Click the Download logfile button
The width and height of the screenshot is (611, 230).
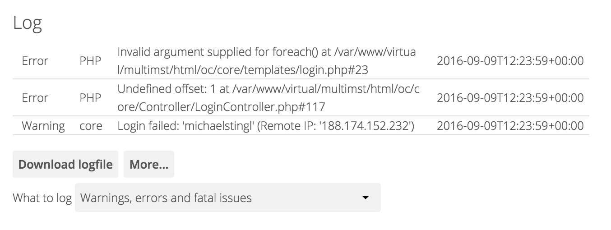[65, 165]
